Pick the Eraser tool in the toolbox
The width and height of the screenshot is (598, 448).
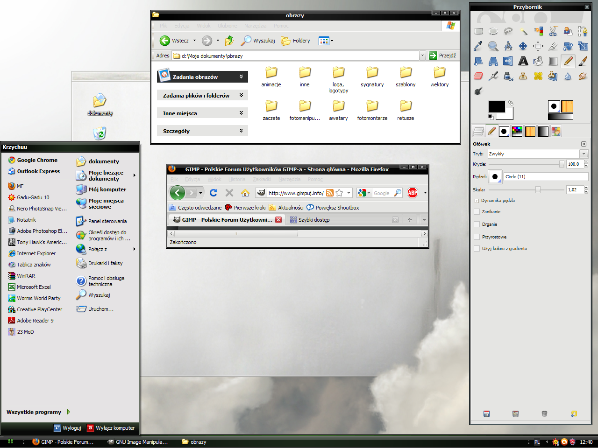[x=478, y=76]
